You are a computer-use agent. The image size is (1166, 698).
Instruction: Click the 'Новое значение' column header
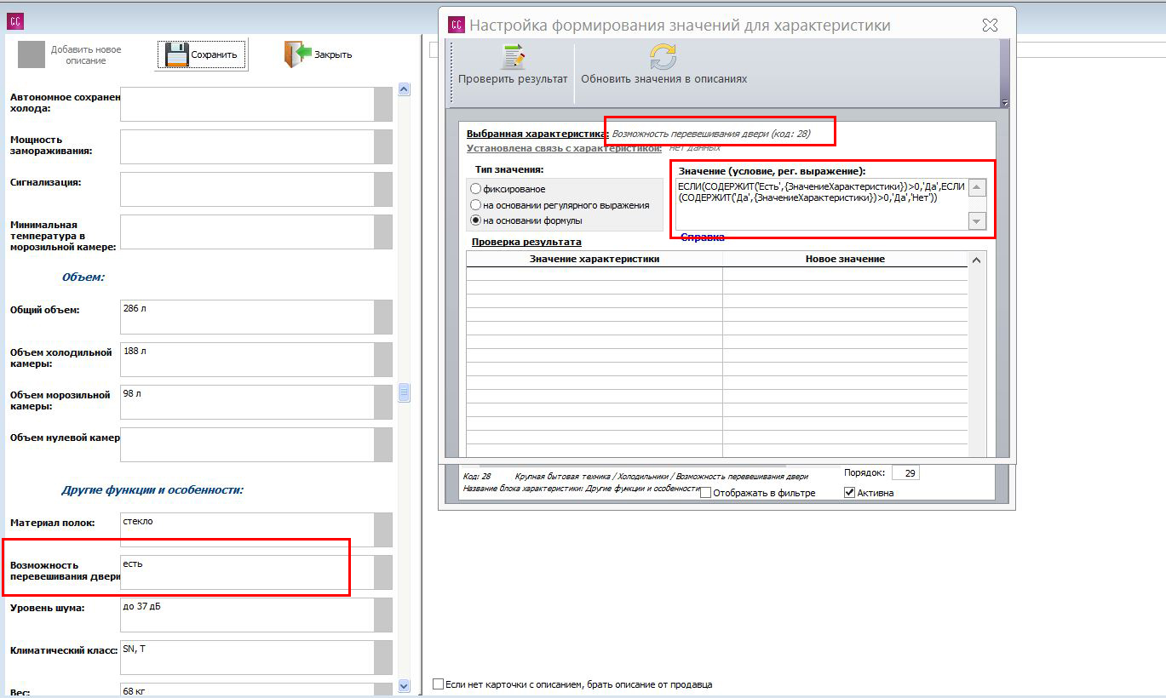pos(845,259)
